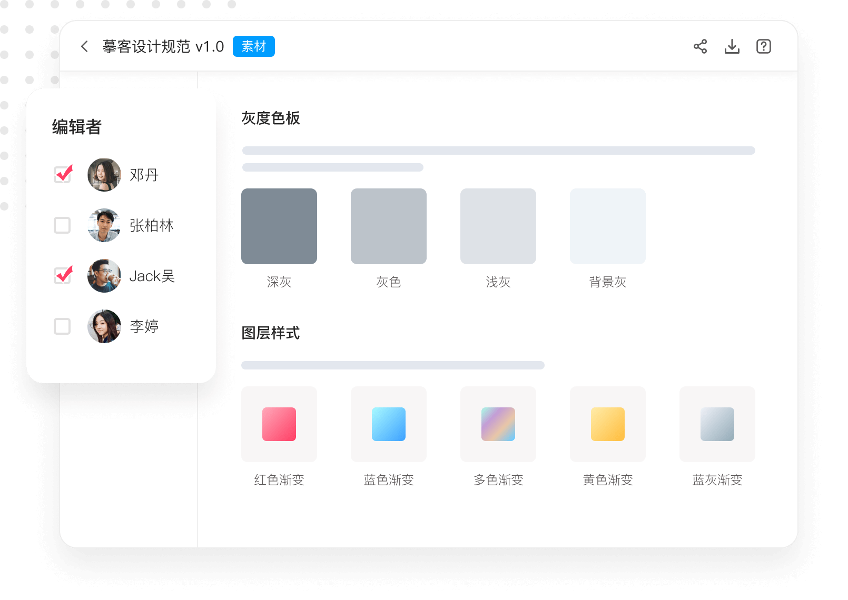Image resolution: width=848 pixels, height=600 pixels.
Task: Click the name 张柏林
Action: click(x=152, y=225)
